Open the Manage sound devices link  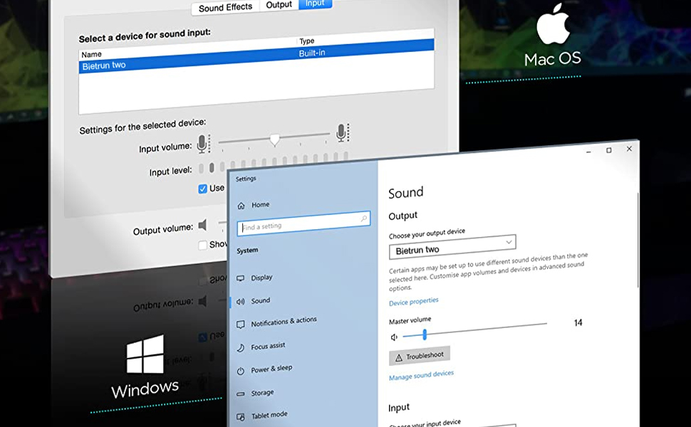[421, 374]
